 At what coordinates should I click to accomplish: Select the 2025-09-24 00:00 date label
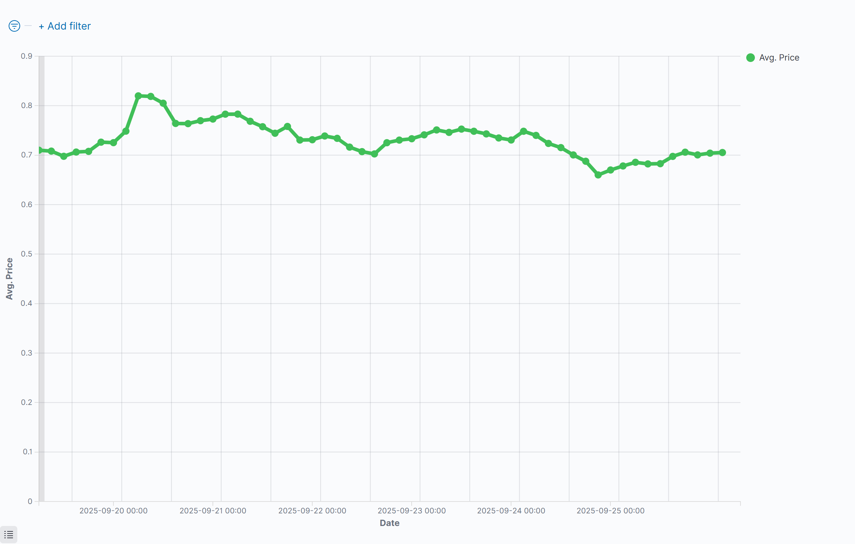click(x=511, y=511)
